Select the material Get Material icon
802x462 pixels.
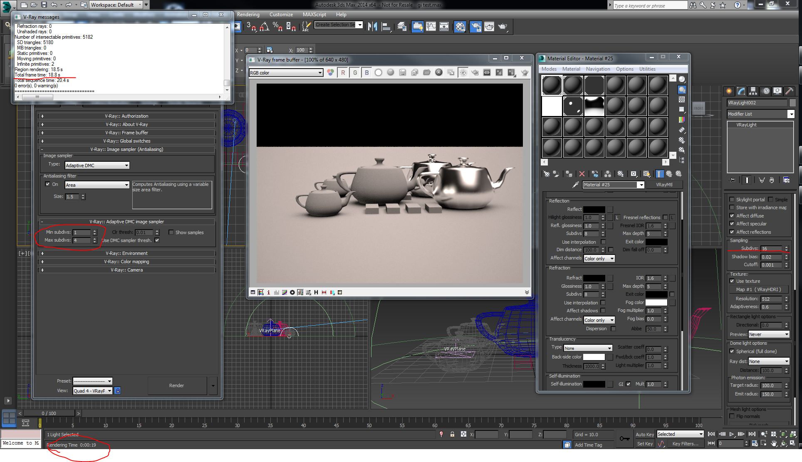tap(546, 173)
